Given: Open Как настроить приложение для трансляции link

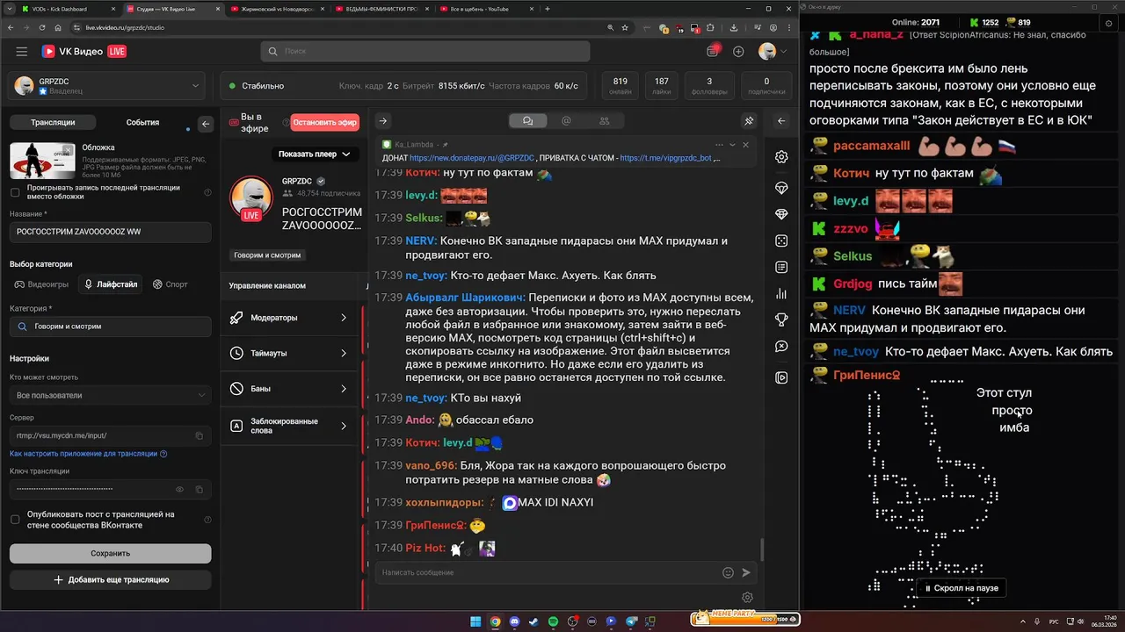Looking at the screenshot, I should click(x=88, y=454).
